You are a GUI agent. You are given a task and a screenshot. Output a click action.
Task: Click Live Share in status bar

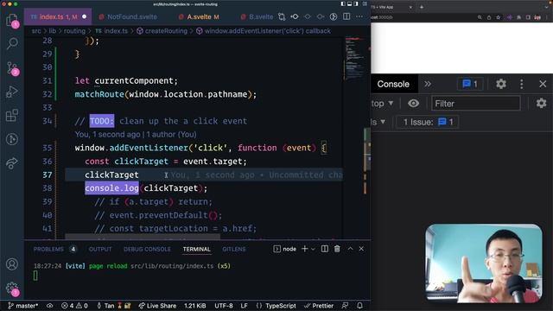coord(157,306)
